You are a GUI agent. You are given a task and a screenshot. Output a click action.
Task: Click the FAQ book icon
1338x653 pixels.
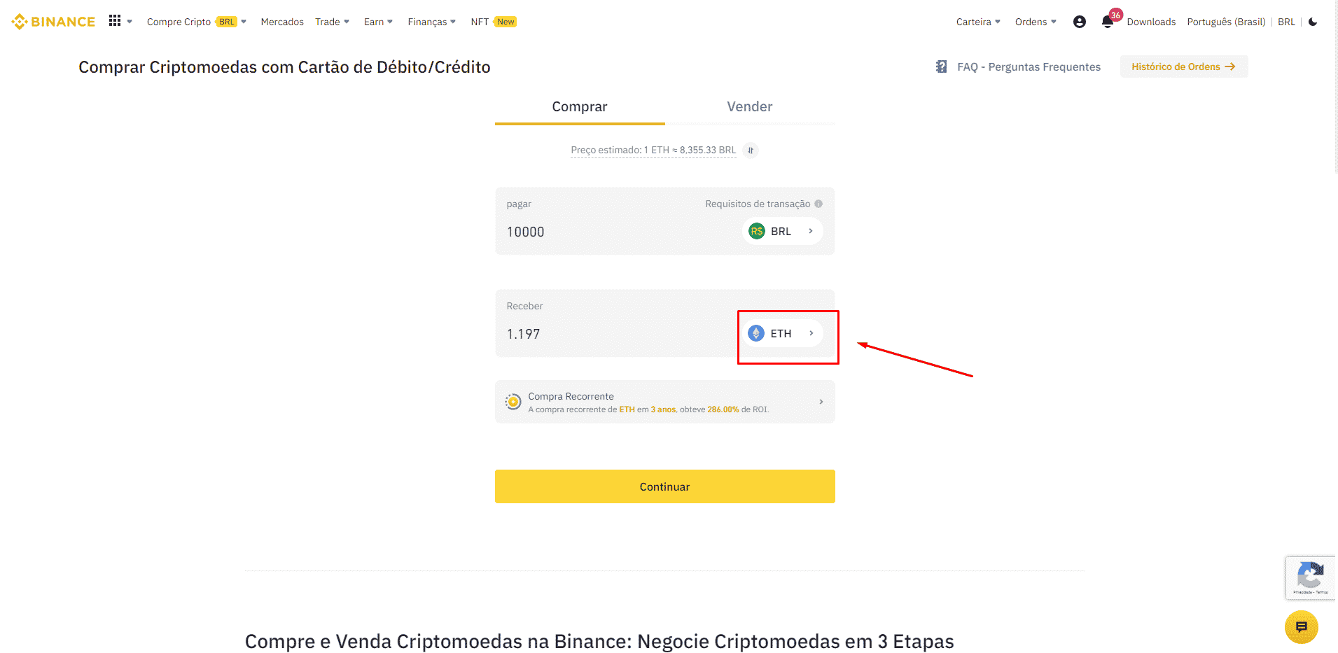(x=942, y=66)
